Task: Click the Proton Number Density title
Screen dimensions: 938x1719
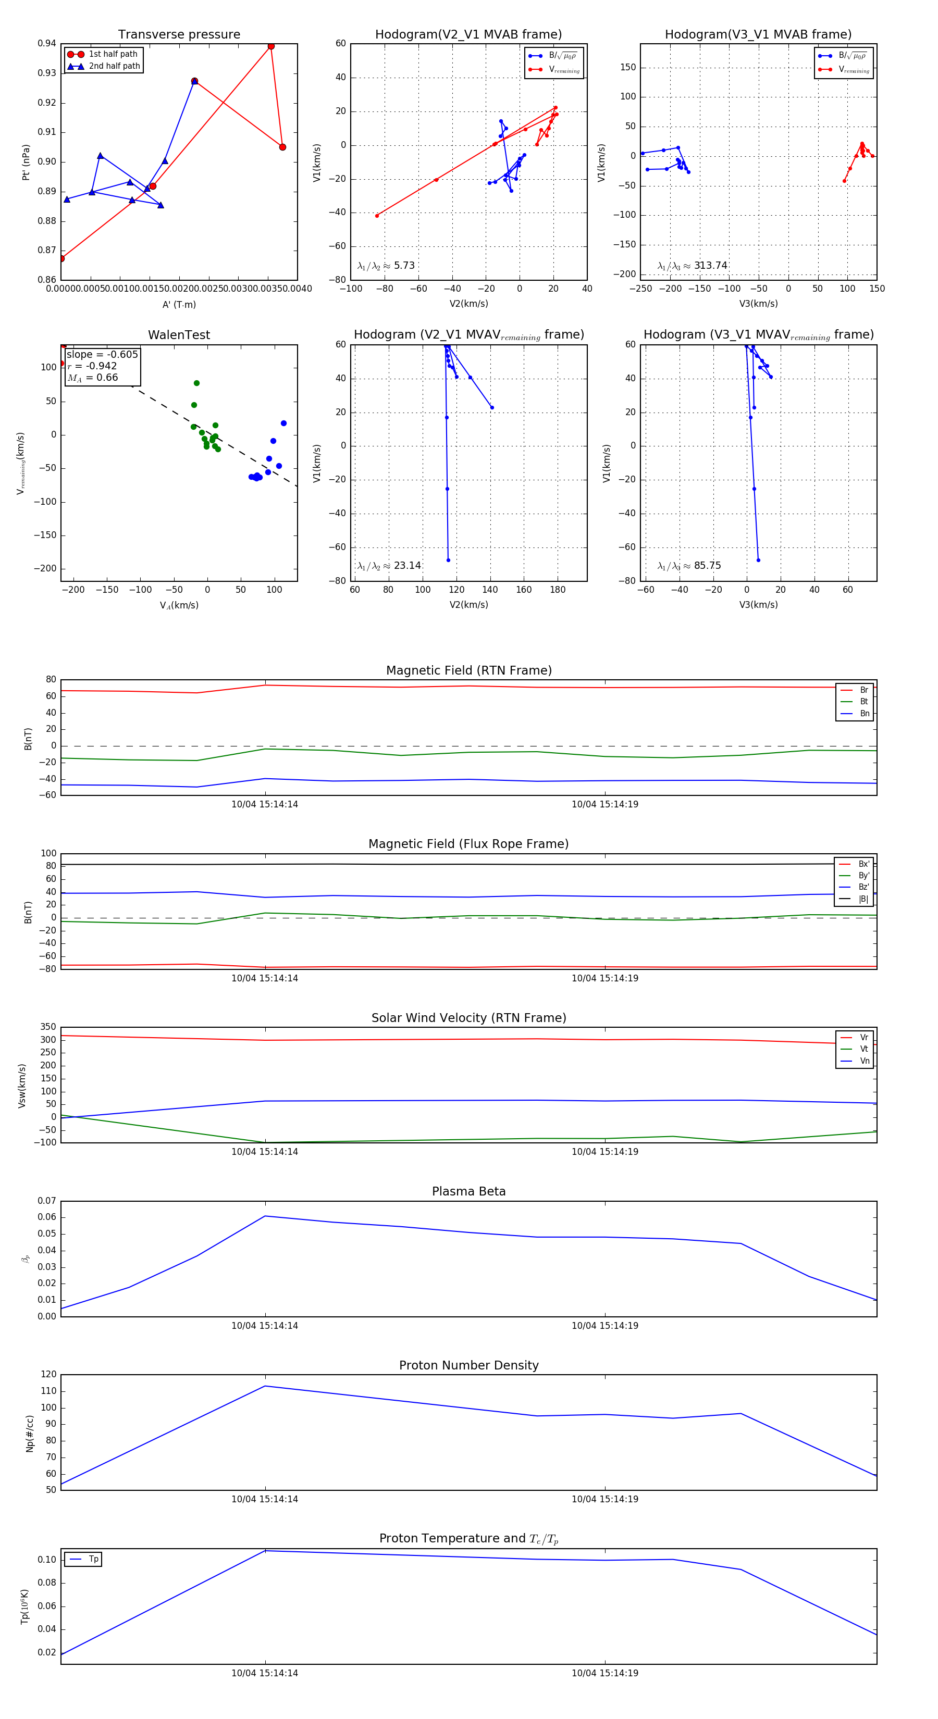Action: (468, 1365)
